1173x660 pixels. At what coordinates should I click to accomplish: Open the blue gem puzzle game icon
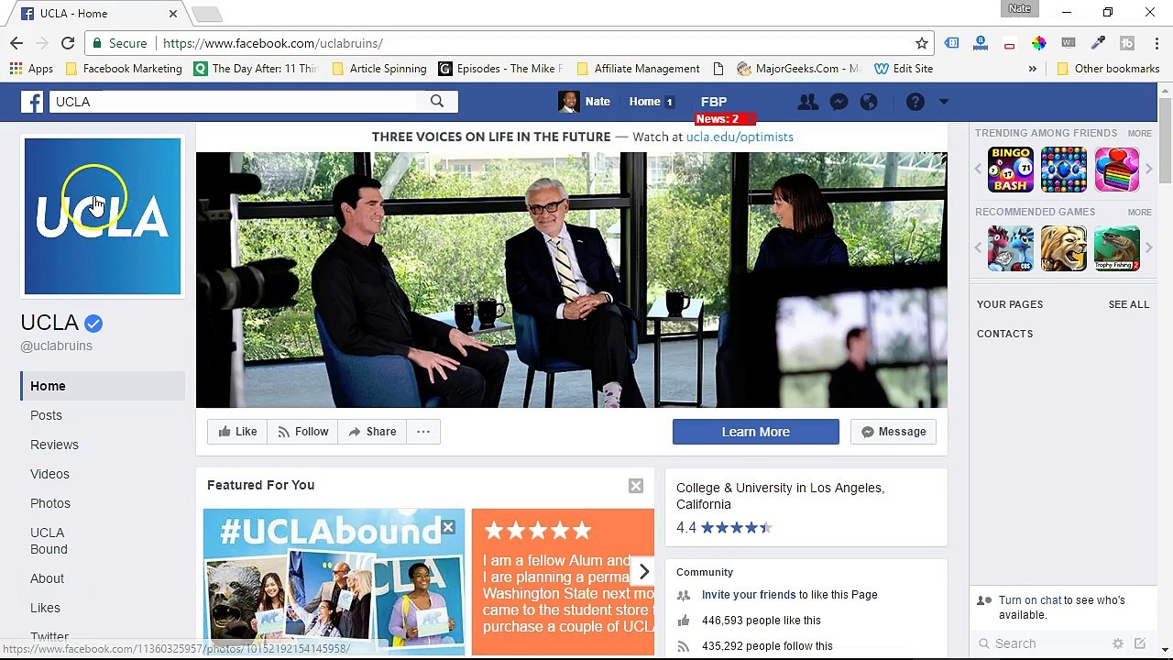tap(1063, 170)
